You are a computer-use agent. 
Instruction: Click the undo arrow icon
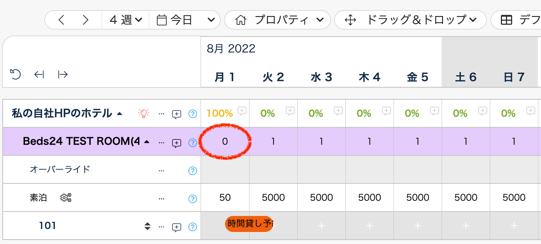16,74
